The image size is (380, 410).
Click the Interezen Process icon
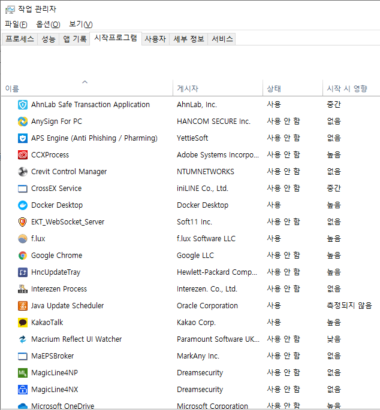point(23,289)
